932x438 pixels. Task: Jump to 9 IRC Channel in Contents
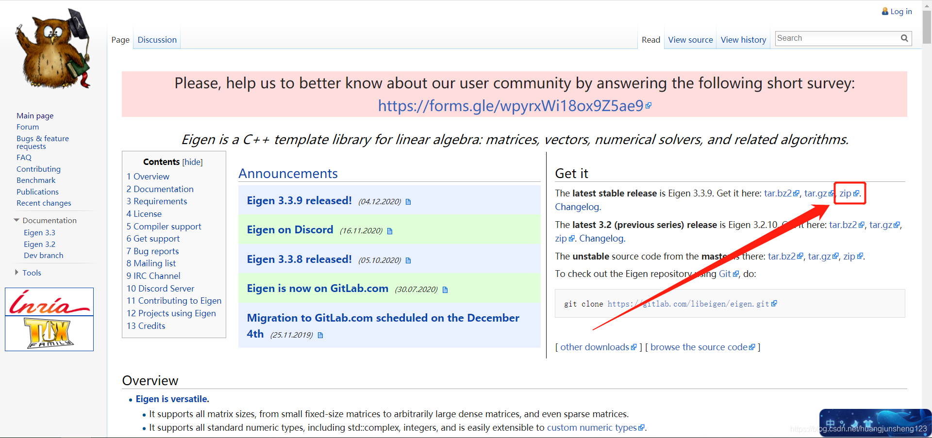click(x=153, y=276)
